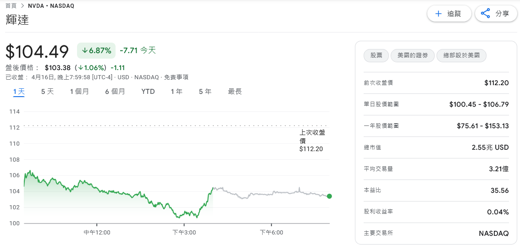Click the 首頁 breadcrumb link

tap(11, 5)
